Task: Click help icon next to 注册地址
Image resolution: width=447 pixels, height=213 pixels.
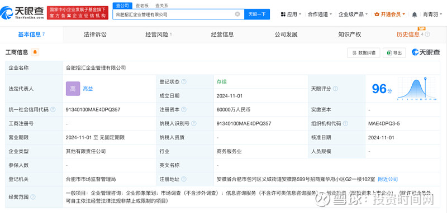Action: (x=184, y=179)
